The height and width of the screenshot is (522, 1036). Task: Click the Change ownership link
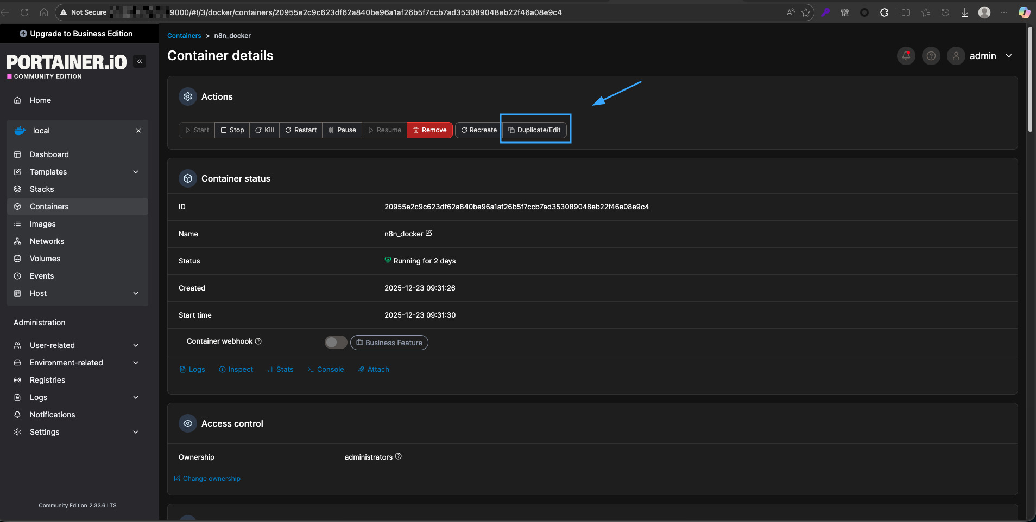[x=211, y=479]
